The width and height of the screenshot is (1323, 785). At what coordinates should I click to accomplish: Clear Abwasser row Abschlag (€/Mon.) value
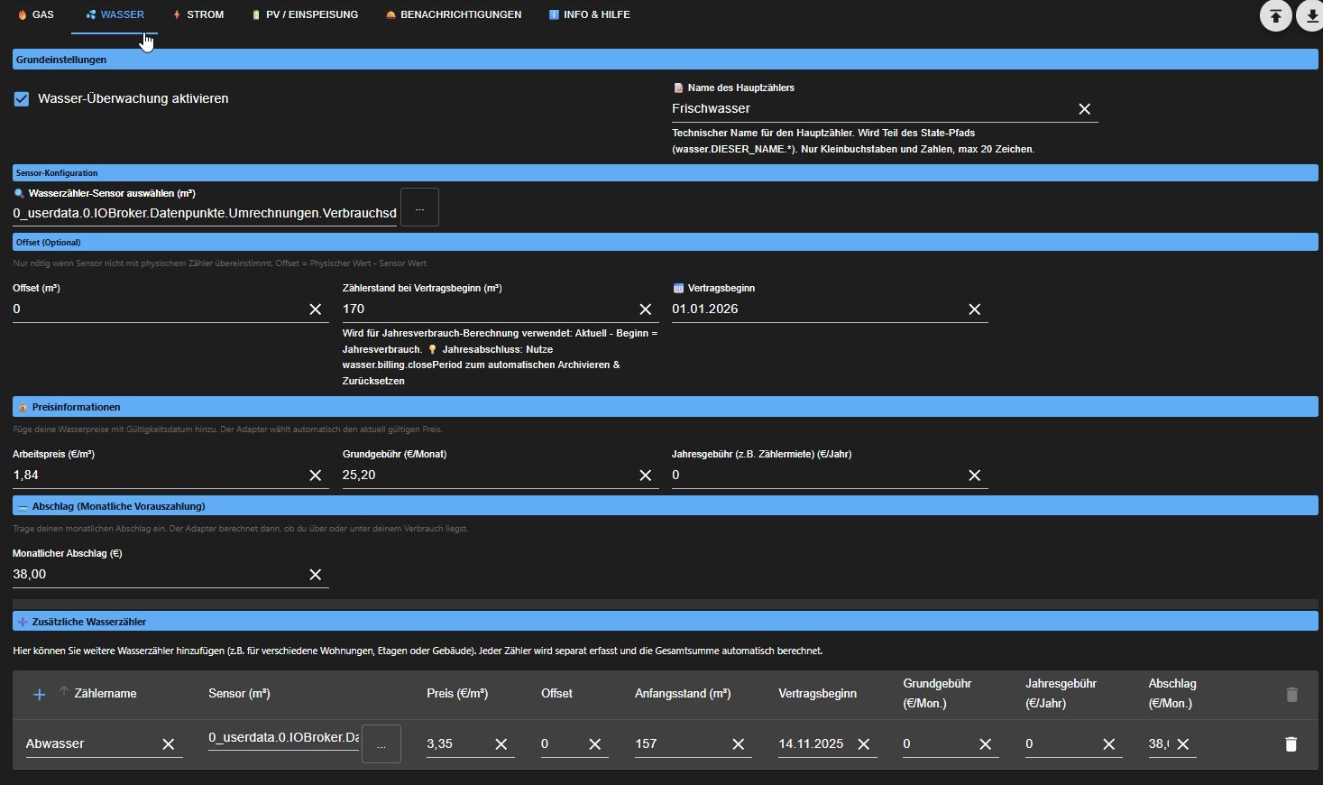(1183, 744)
